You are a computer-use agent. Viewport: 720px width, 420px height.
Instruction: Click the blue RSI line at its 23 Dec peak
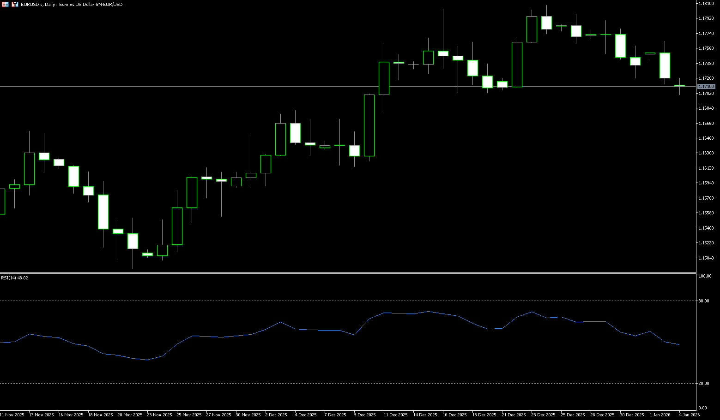532,312
